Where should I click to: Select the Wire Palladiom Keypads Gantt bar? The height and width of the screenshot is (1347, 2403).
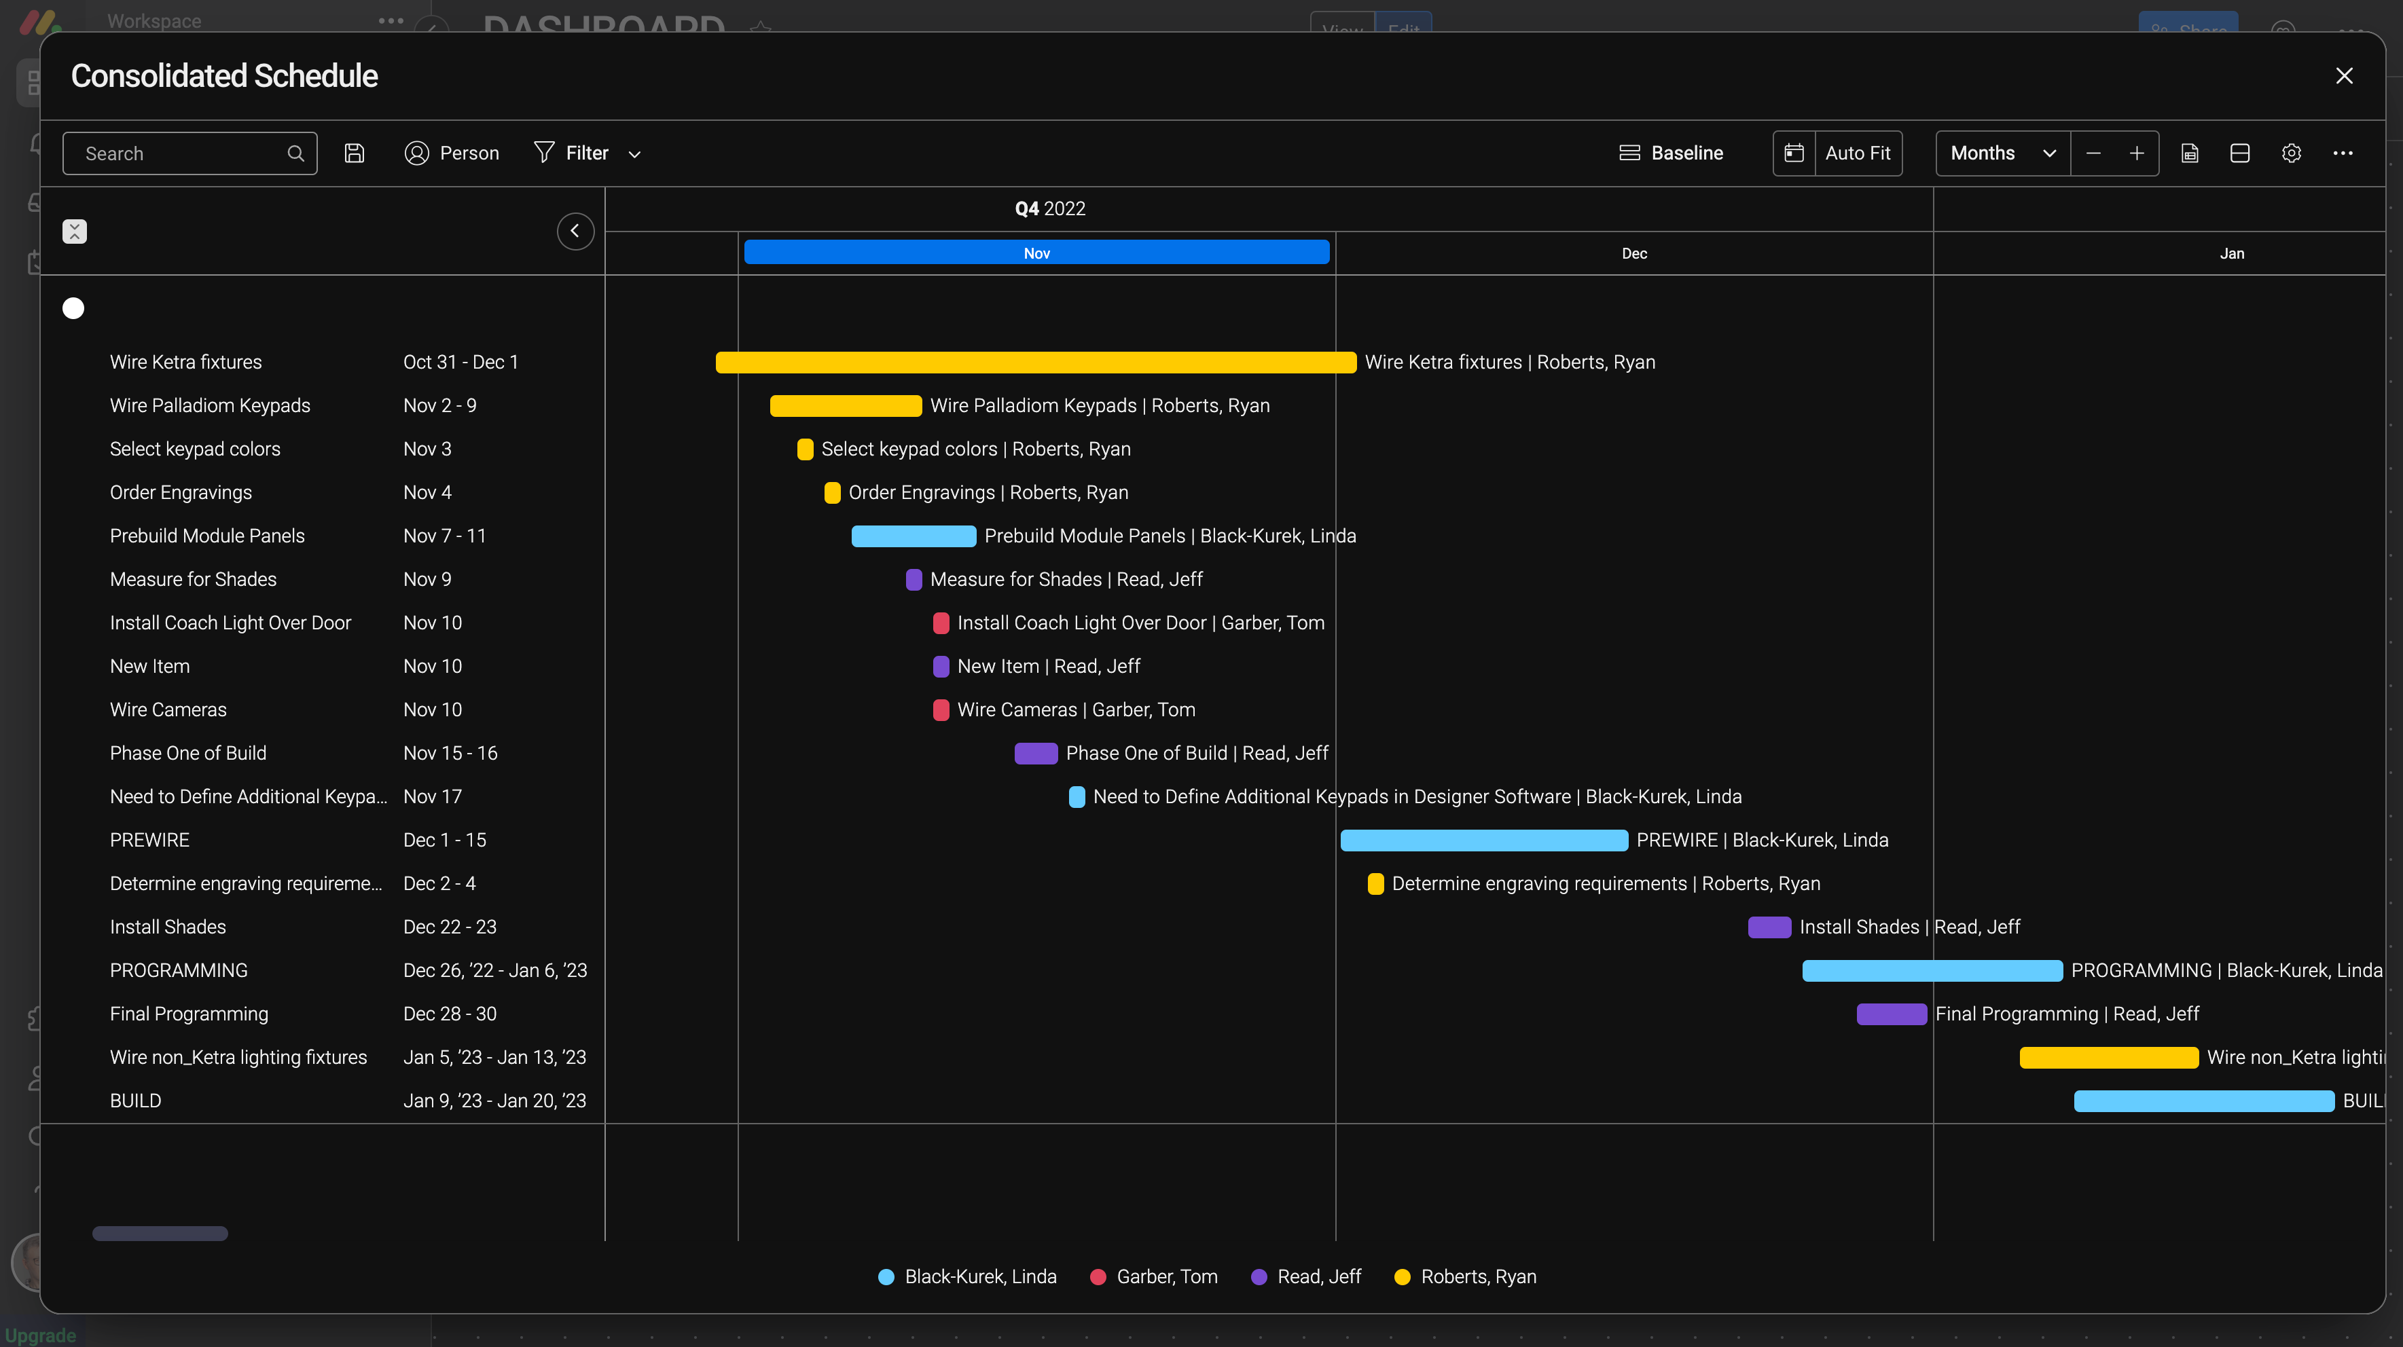[x=845, y=405]
